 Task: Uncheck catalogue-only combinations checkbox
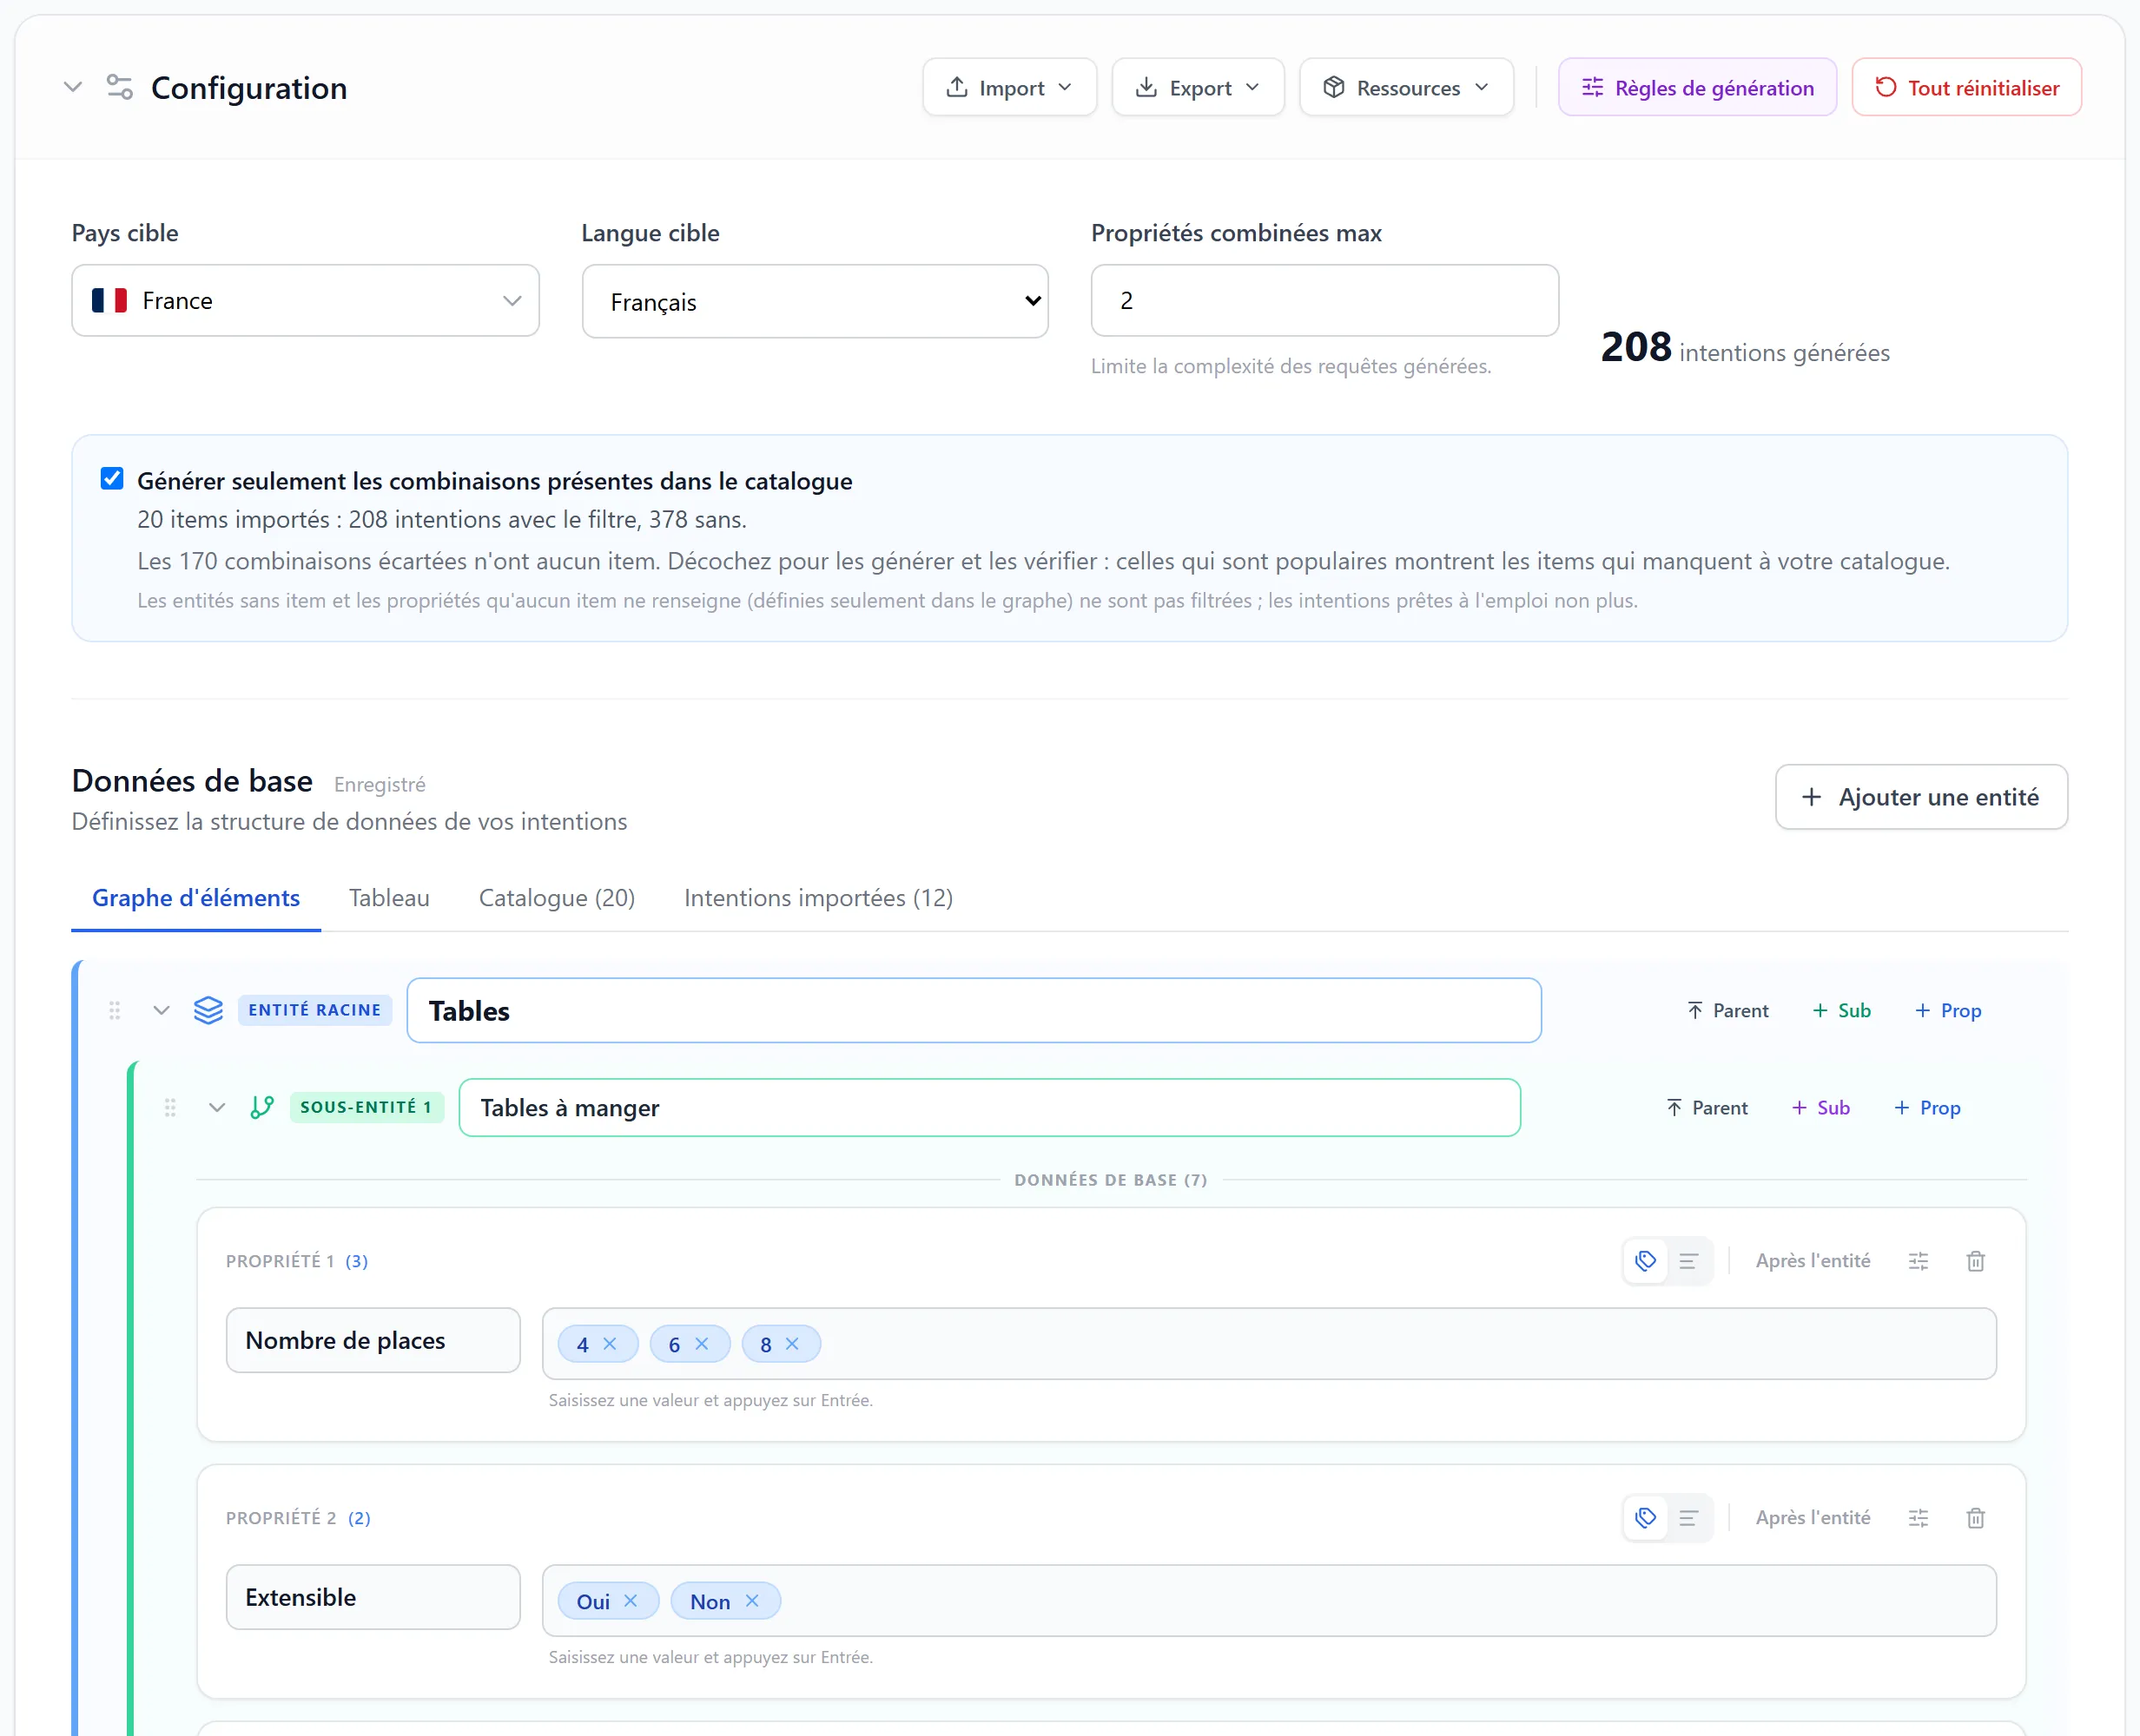coord(112,479)
